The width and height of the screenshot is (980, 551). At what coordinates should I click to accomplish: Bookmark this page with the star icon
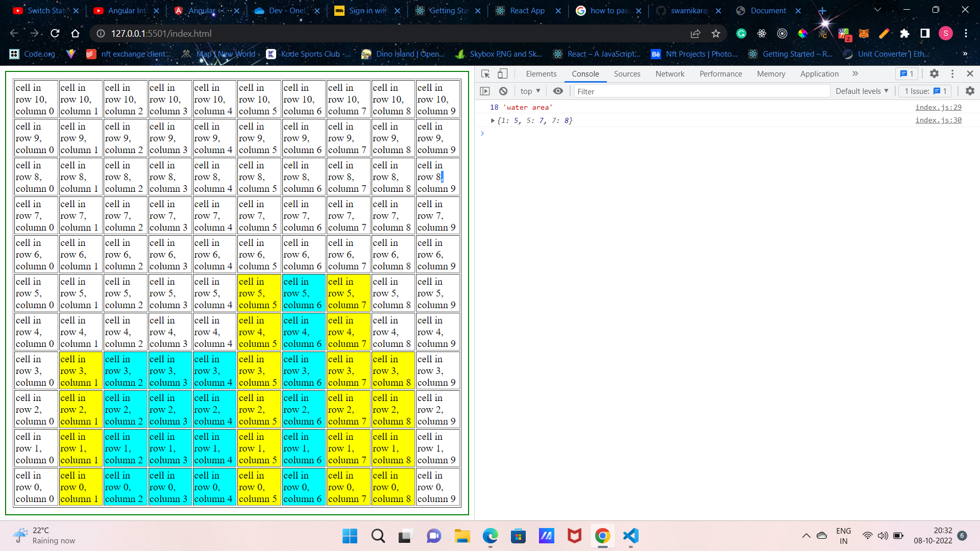[716, 34]
